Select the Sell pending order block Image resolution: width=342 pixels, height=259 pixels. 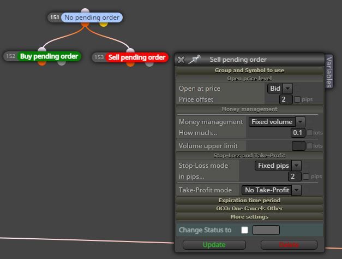pyautogui.click(x=137, y=57)
